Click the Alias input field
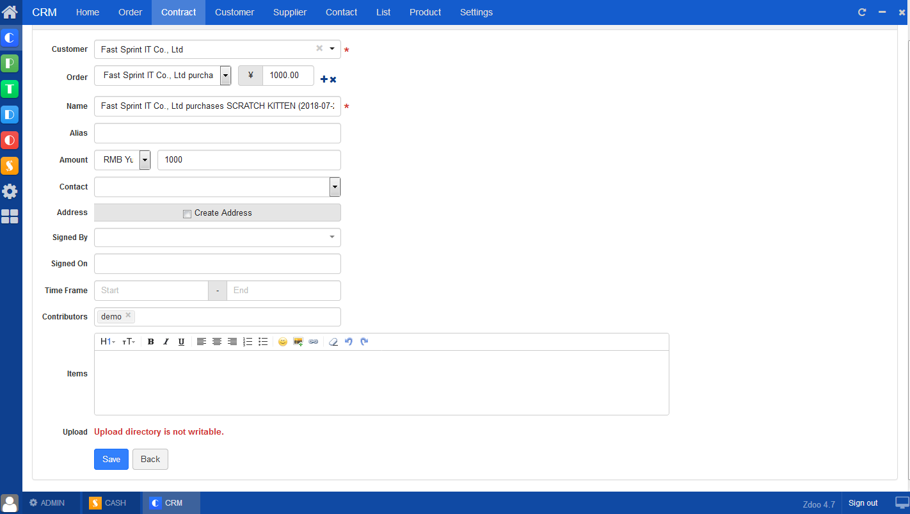The height and width of the screenshot is (514, 910). click(218, 133)
